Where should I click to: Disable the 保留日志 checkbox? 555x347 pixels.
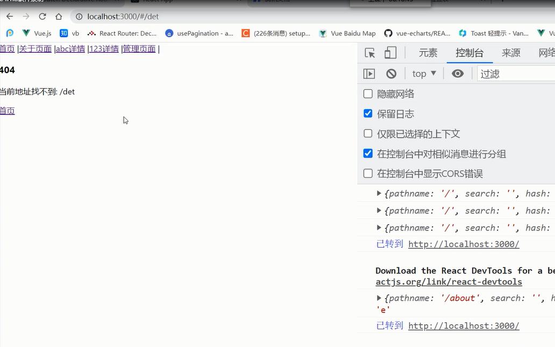coord(368,113)
